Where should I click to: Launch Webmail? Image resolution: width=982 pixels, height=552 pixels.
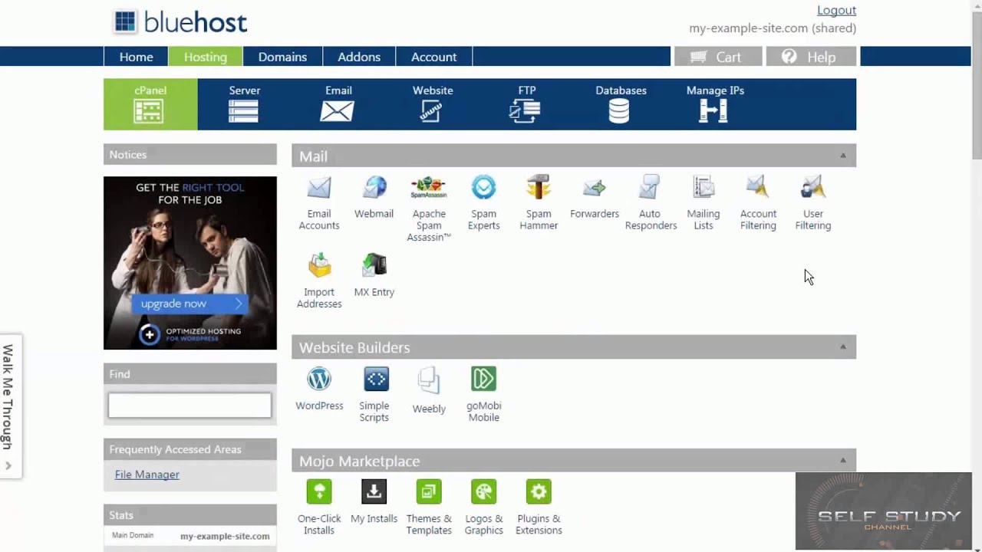(x=374, y=198)
